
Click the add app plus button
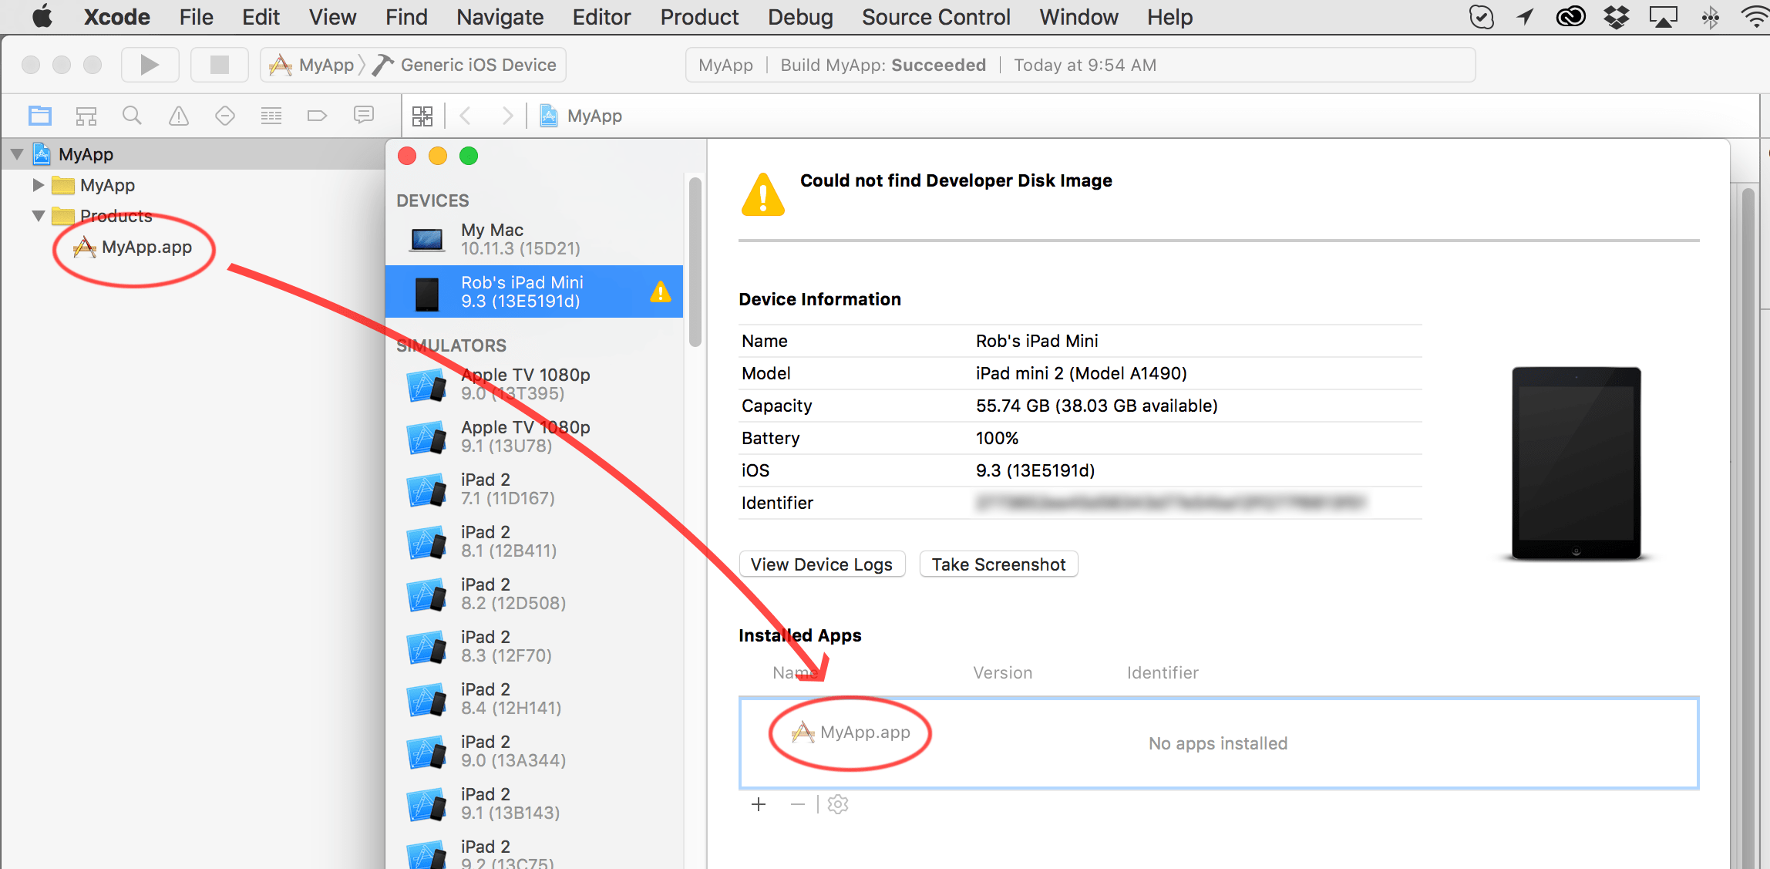pyautogui.click(x=759, y=804)
